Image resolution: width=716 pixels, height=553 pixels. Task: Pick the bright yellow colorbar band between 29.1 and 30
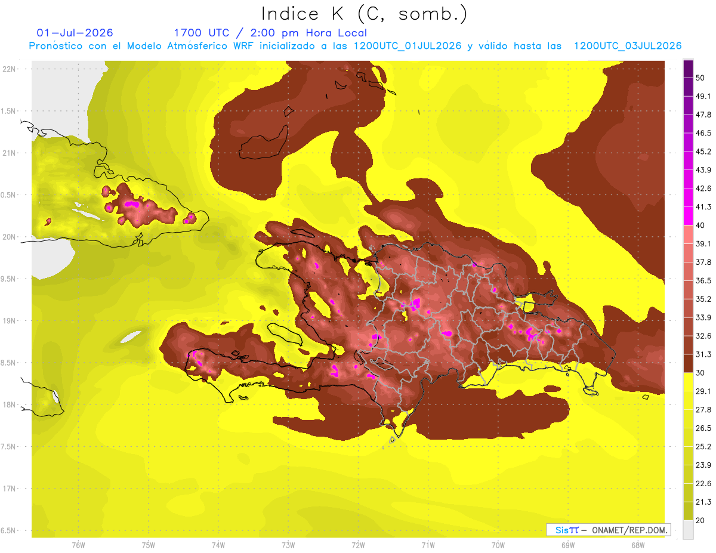(x=689, y=382)
